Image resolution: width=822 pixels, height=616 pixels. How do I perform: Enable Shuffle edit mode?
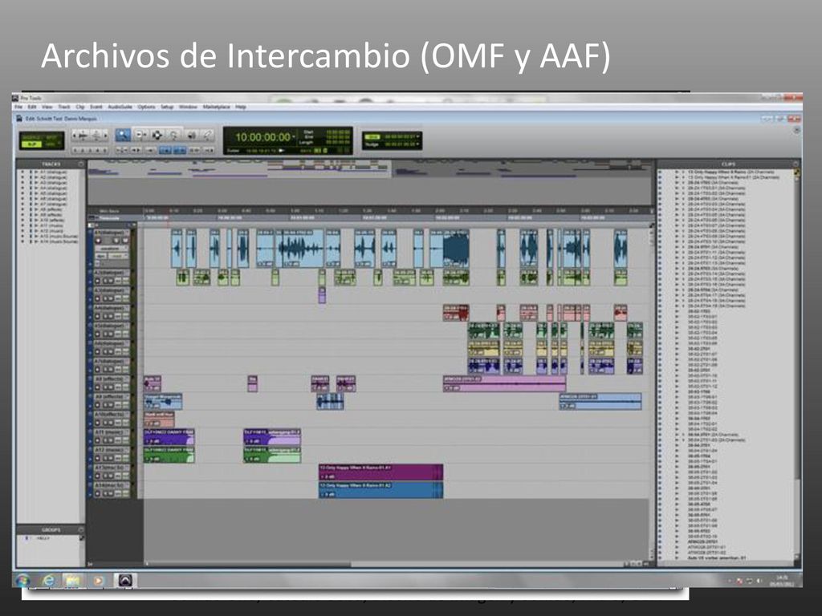pyautogui.click(x=32, y=137)
